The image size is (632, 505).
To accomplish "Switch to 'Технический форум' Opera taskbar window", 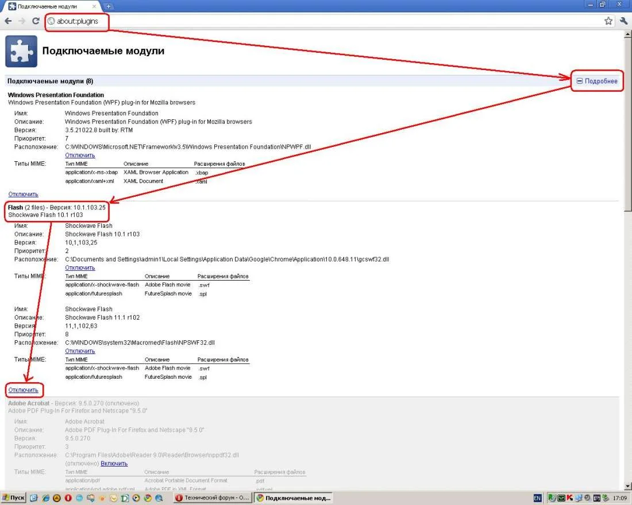I will [x=213, y=498].
